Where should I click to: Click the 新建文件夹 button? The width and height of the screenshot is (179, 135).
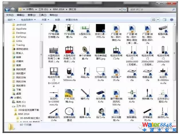[72, 20]
